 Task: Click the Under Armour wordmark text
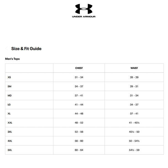pyautogui.click(x=84, y=17)
